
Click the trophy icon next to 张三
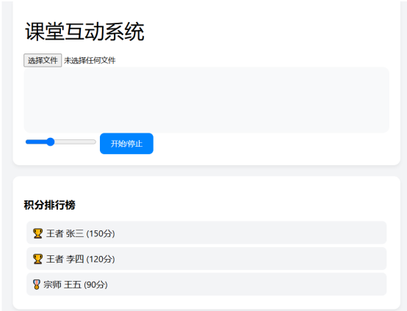(x=37, y=233)
